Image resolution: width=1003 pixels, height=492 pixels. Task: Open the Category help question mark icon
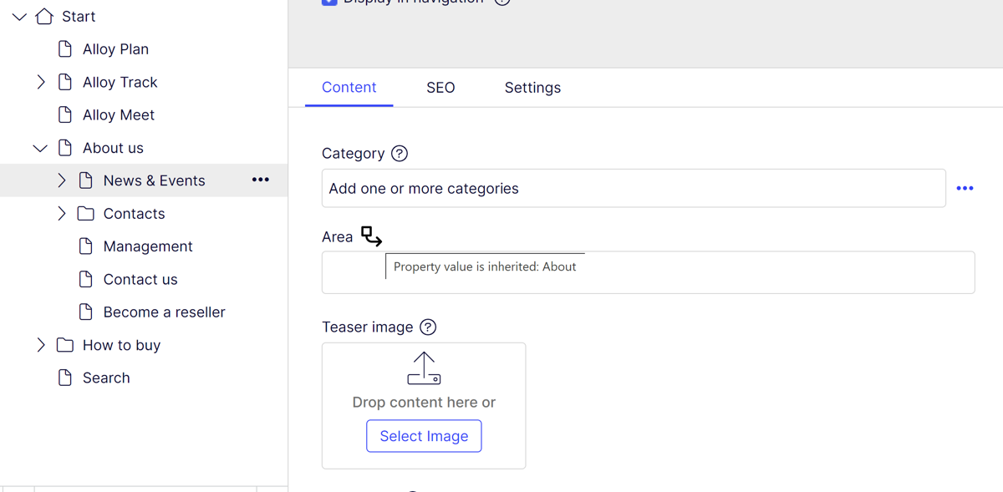[400, 153]
